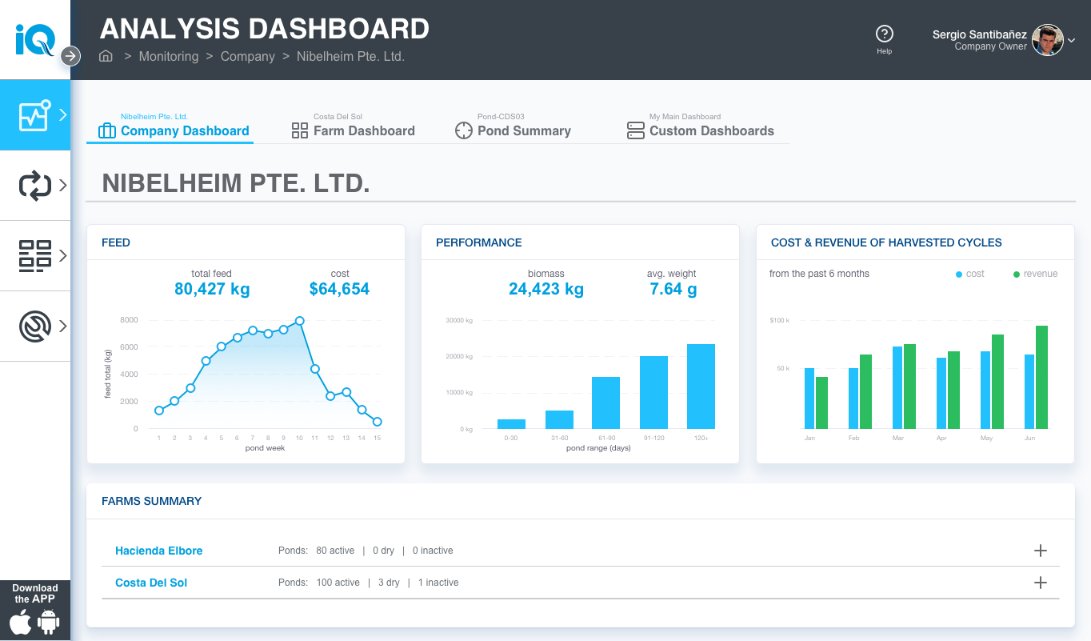Download the app from Android icon

coord(49,622)
